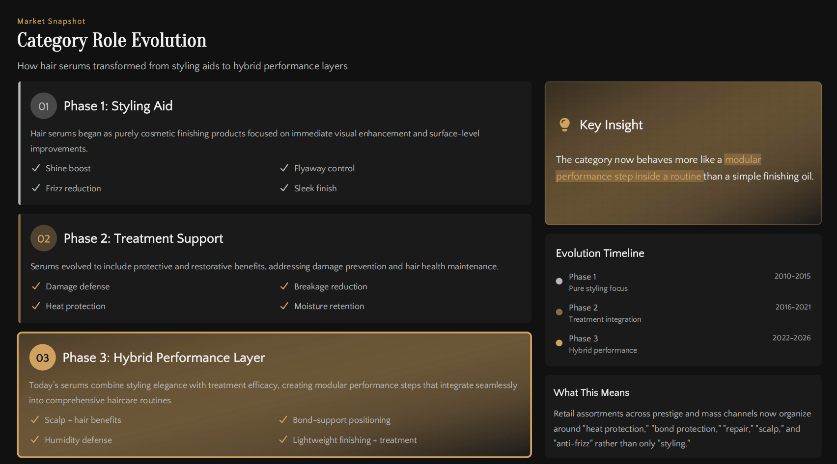Click the 02 phase number badge
837x464 pixels.
click(x=44, y=238)
